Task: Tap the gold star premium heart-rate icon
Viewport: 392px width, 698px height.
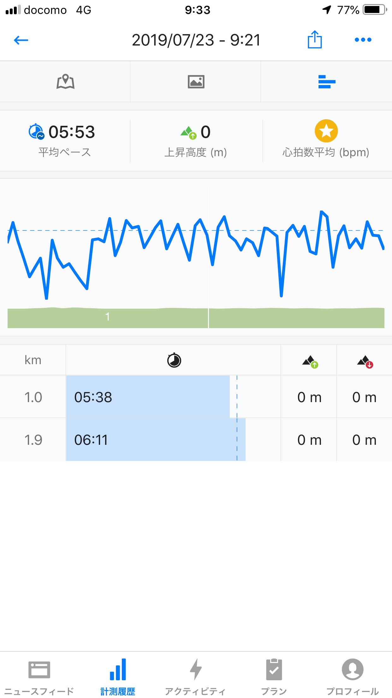Action: coord(326,131)
